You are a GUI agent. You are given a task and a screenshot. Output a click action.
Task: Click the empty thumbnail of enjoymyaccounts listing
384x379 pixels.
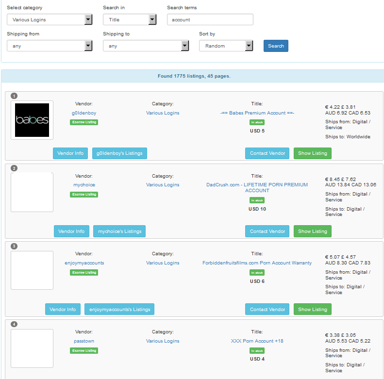click(32, 270)
